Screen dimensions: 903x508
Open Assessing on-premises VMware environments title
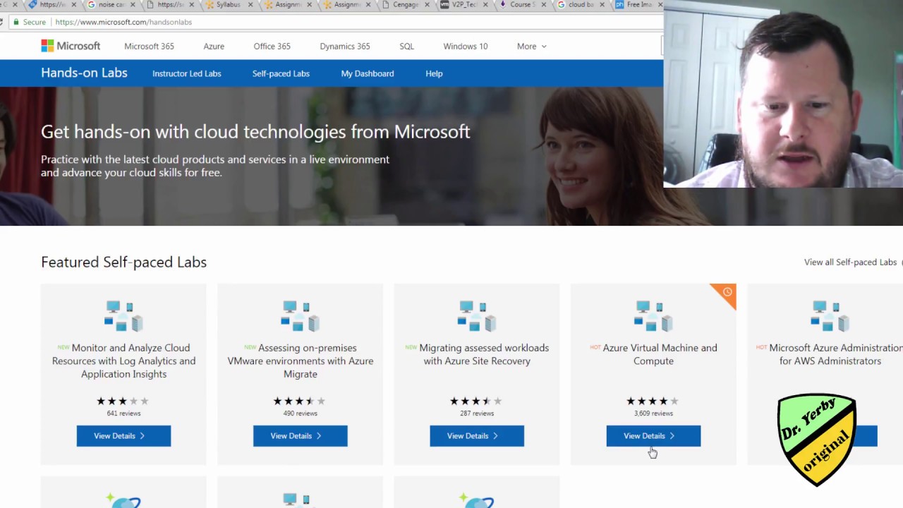pyautogui.click(x=301, y=361)
